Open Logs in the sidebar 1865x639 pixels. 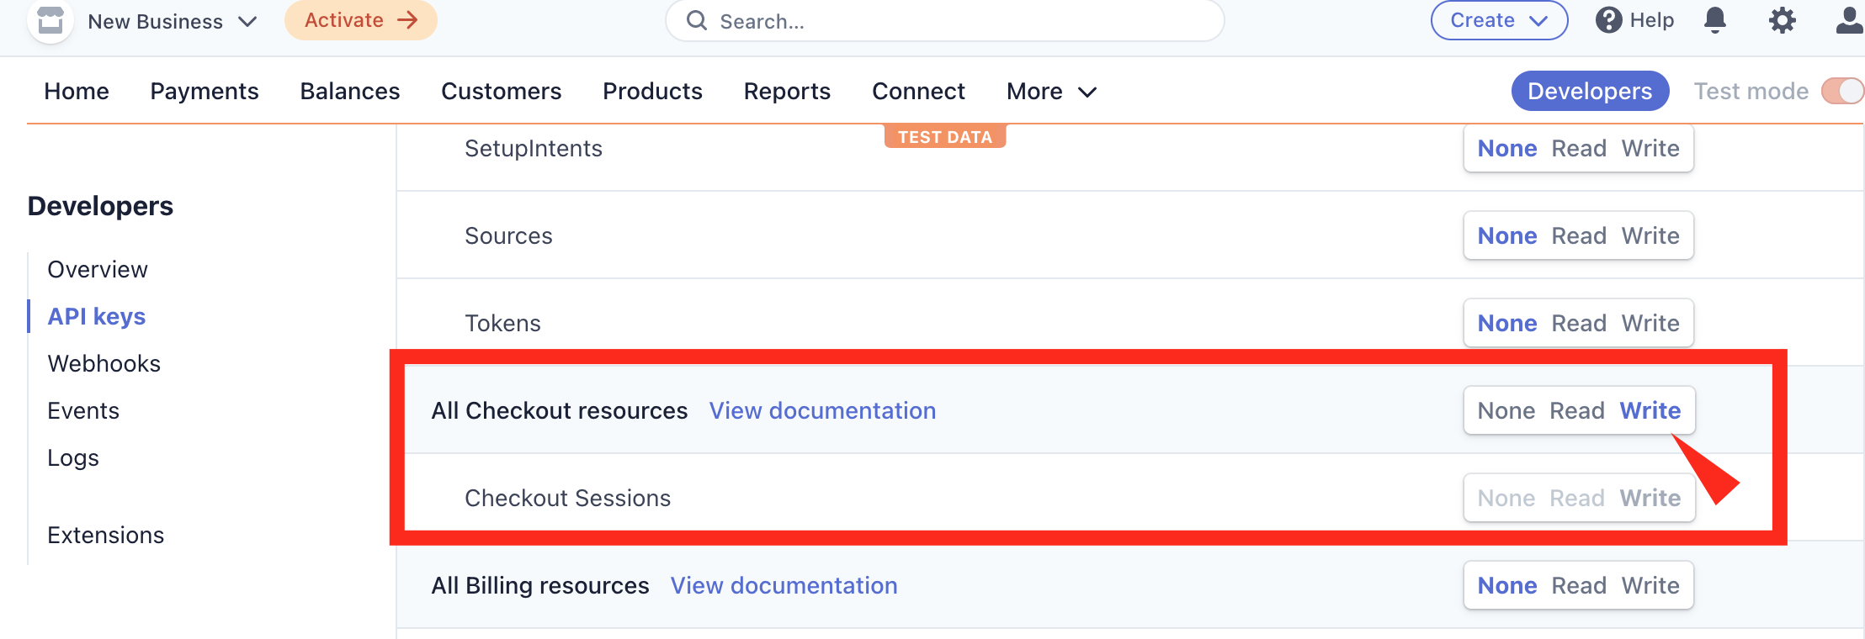(73, 457)
